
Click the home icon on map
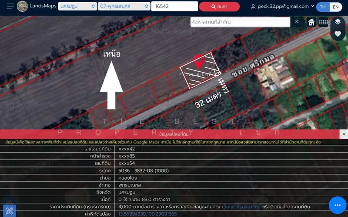[311, 22]
